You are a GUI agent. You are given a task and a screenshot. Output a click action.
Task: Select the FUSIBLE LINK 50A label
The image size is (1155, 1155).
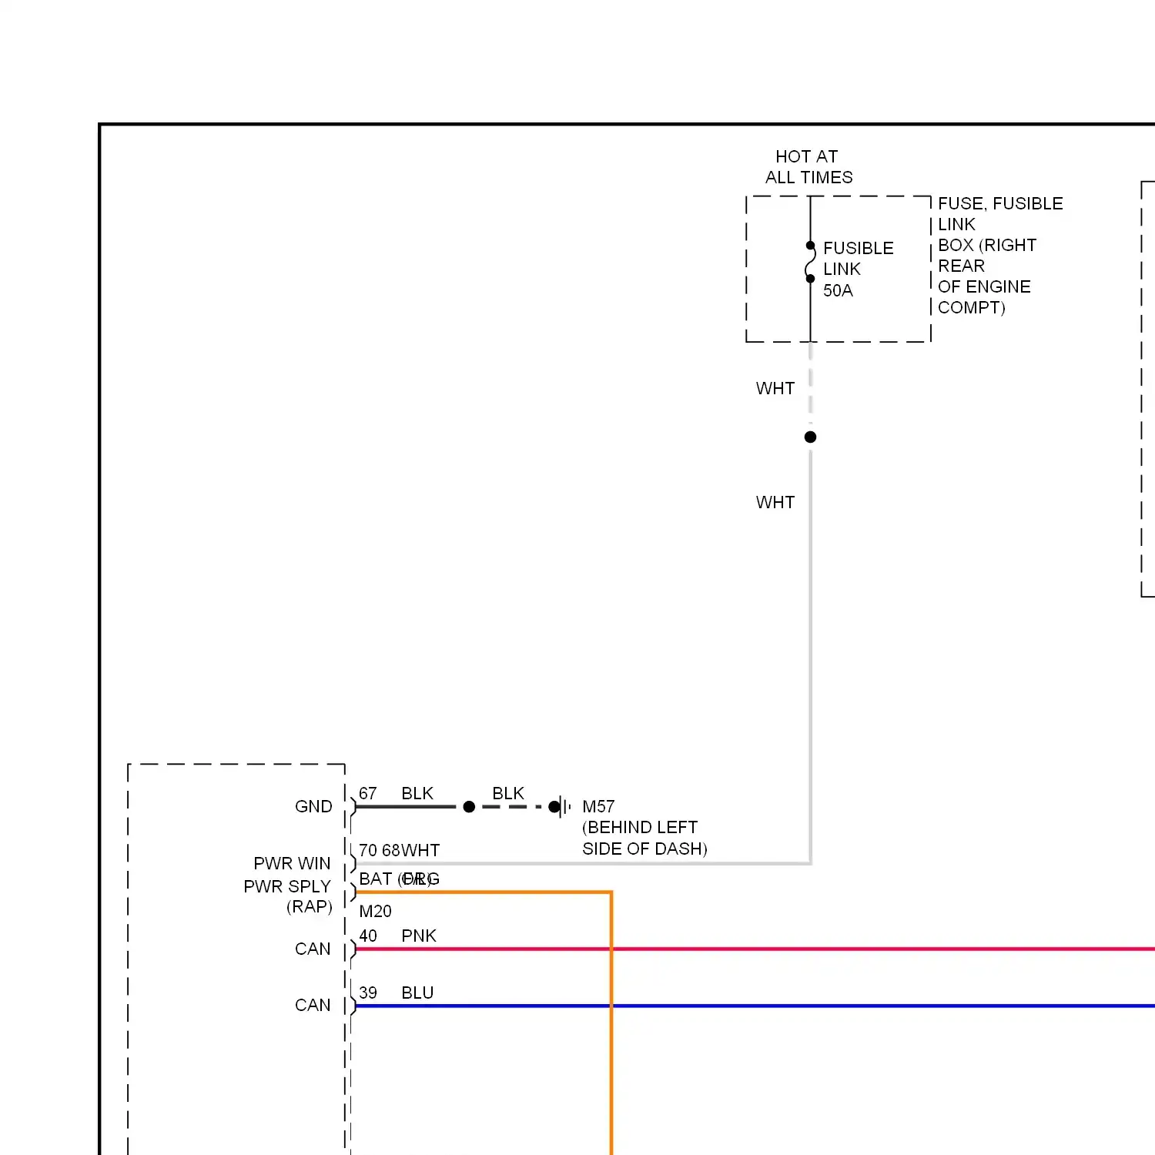[x=858, y=269]
